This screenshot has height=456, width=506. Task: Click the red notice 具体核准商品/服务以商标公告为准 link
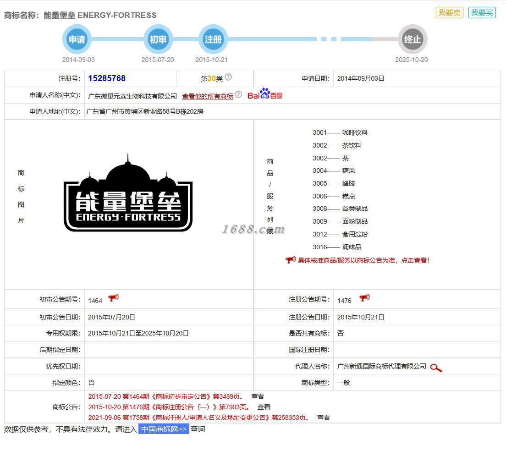point(363,260)
